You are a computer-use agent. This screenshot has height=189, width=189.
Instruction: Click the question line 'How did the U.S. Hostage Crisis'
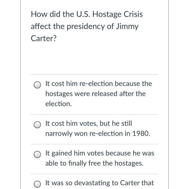pos(87,14)
